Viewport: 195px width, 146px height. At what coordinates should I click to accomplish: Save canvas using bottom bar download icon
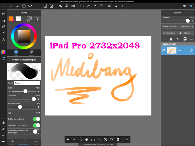[93, 139]
